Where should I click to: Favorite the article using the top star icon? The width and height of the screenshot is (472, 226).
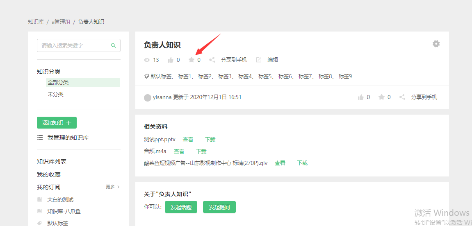click(192, 60)
